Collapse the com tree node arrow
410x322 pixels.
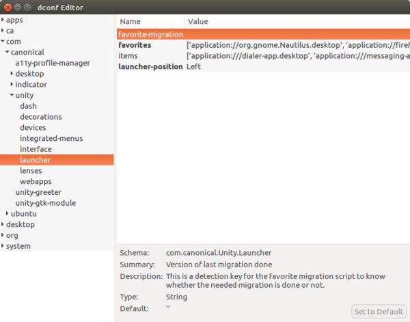(3, 41)
